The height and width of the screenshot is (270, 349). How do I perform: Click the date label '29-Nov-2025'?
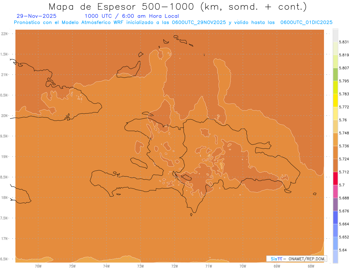pyautogui.click(x=37, y=16)
